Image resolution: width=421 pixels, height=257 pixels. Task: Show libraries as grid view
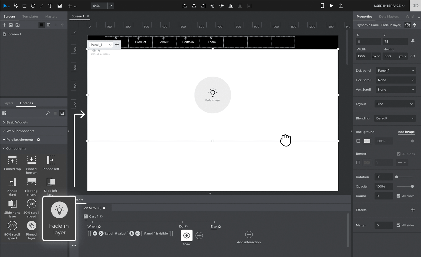(62, 113)
